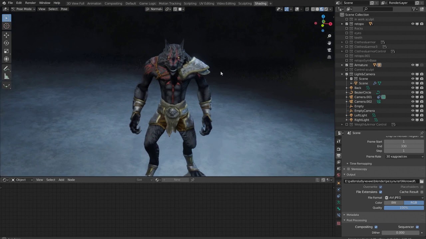Open outliner filter dropdown
Image resolution: width=426 pixels, height=239 pixels.
pyautogui.click(x=415, y=9)
